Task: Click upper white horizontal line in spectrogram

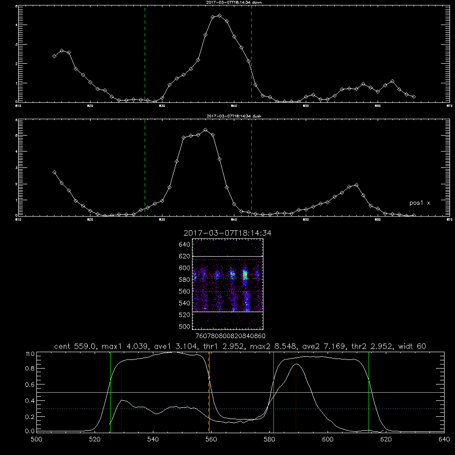Action: [228, 257]
